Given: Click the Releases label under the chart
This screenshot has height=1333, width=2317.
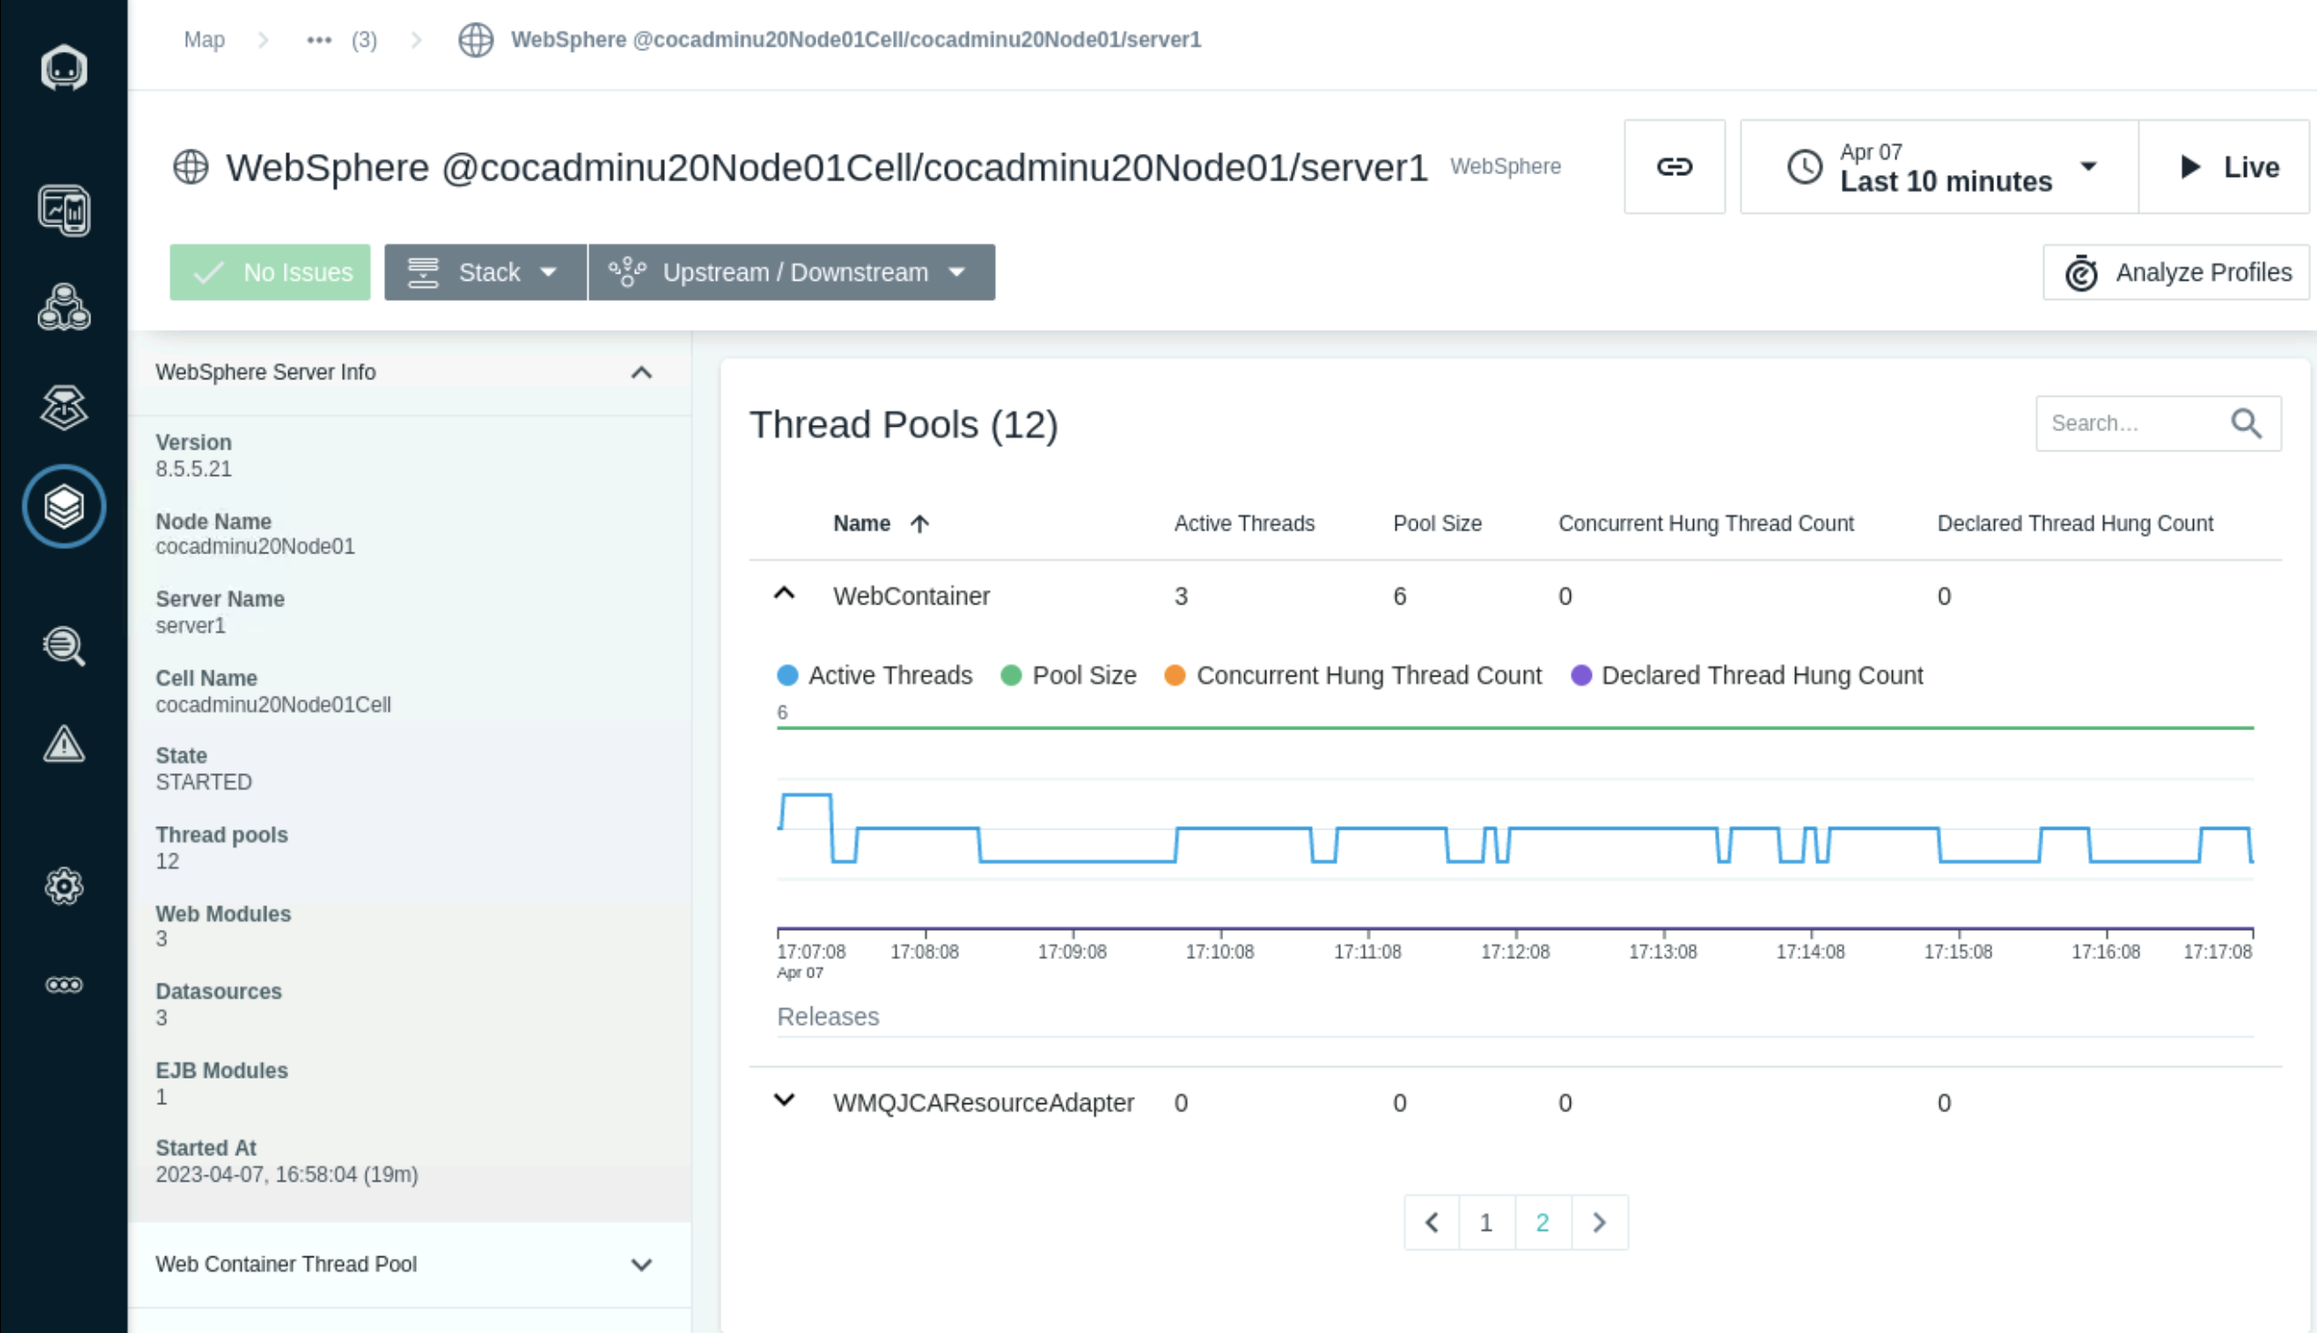Looking at the screenshot, I should (828, 1017).
